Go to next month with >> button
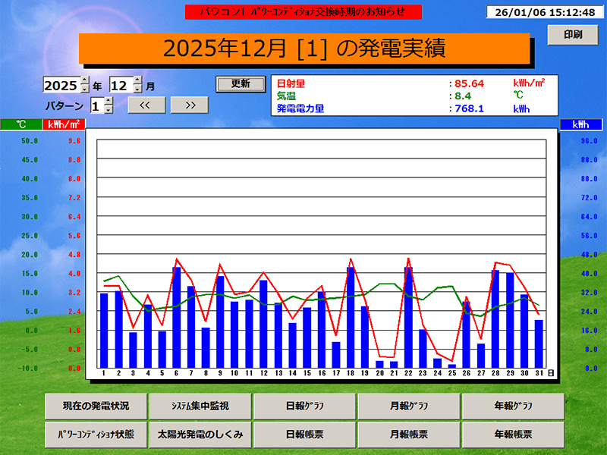 pos(190,105)
